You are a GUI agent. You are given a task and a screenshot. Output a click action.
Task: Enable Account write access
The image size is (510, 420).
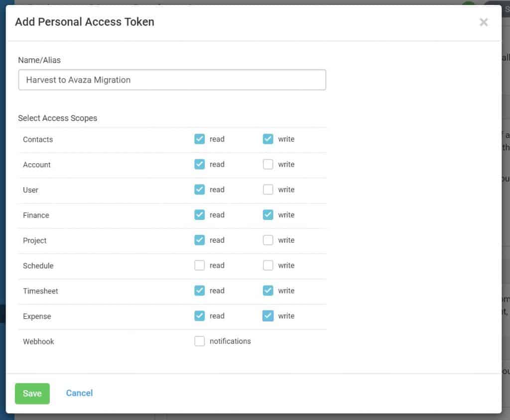click(x=268, y=164)
